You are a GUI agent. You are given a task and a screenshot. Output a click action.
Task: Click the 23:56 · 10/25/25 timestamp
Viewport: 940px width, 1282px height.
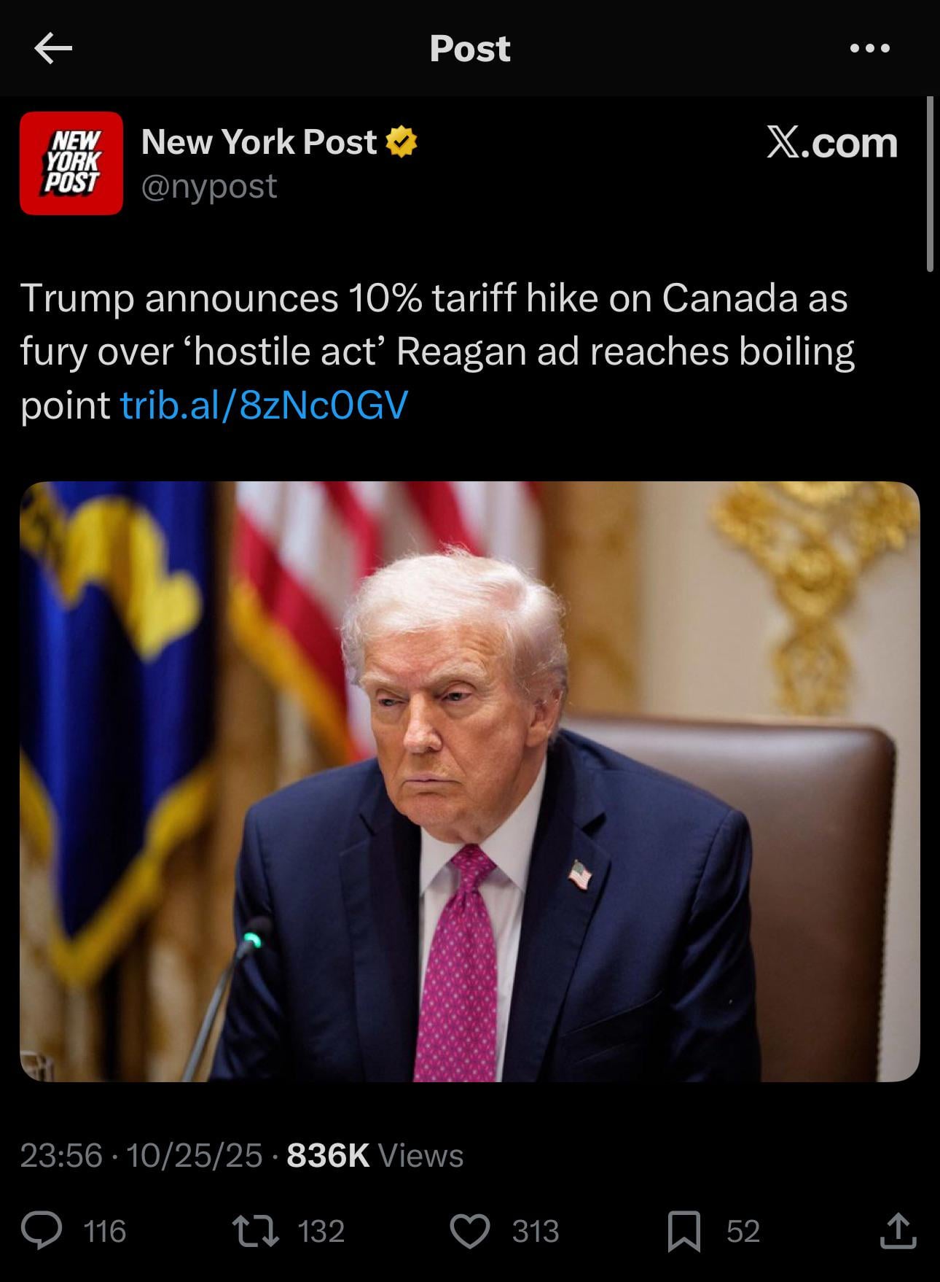[x=141, y=1156]
